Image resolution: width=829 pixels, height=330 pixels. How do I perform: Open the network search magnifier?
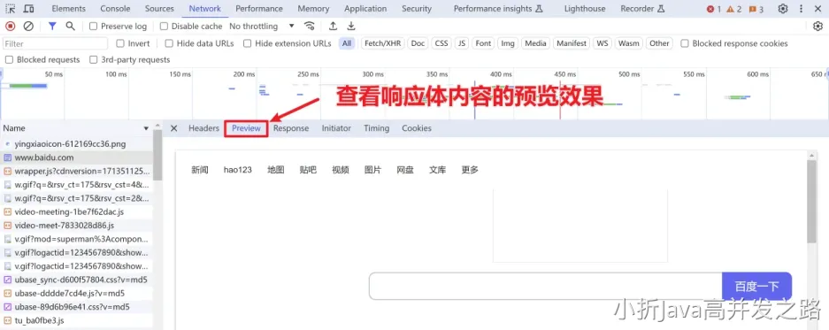pyautogui.click(x=70, y=26)
